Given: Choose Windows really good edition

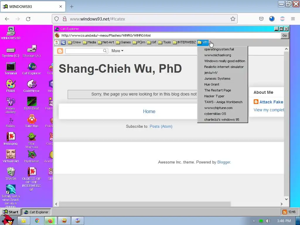Looking at the screenshot, I should 223,61.
